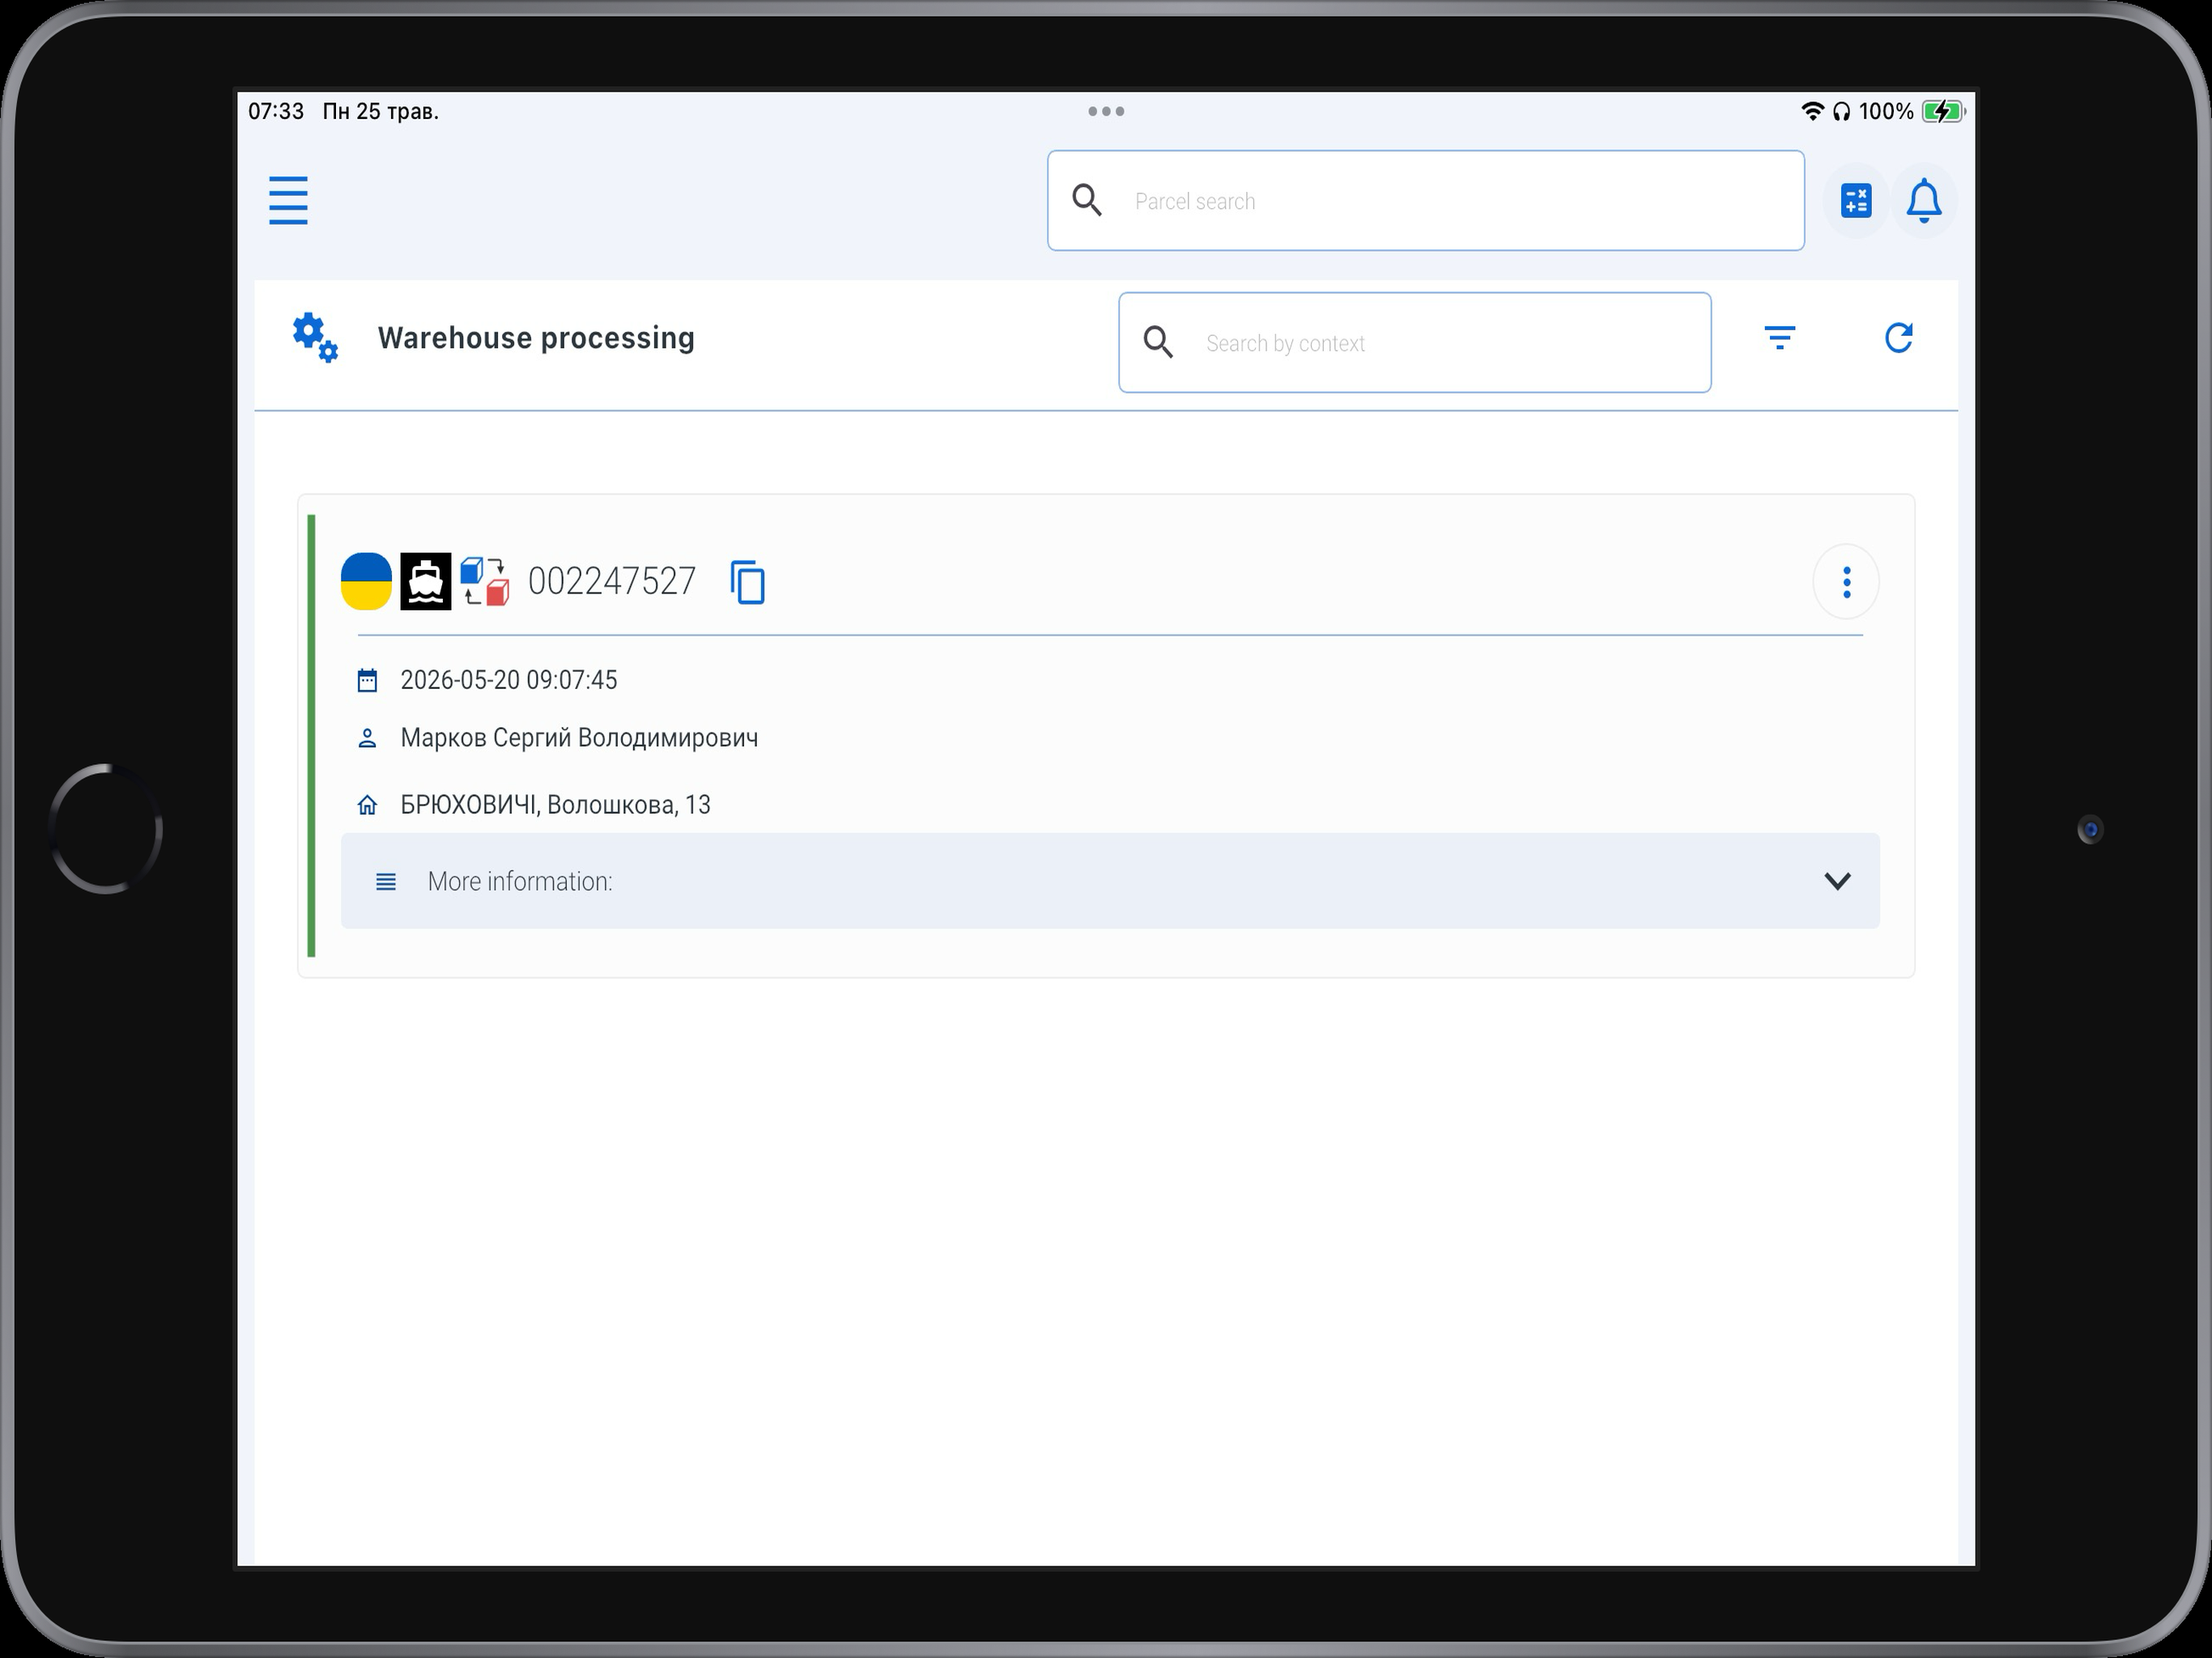Tap the three-dot multitasking control at top
This screenshot has height=1658, width=2212.
coord(1106,111)
